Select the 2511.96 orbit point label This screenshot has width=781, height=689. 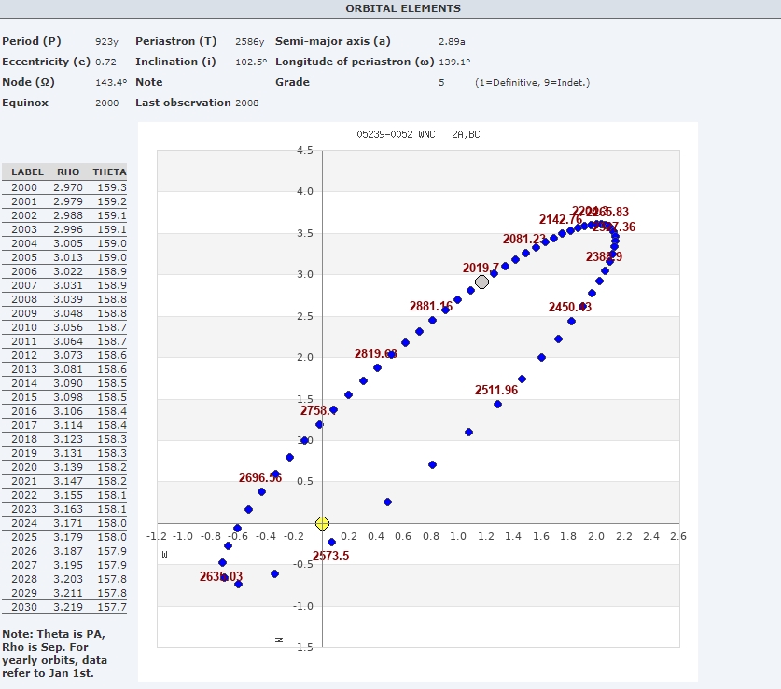click(495, 390)
